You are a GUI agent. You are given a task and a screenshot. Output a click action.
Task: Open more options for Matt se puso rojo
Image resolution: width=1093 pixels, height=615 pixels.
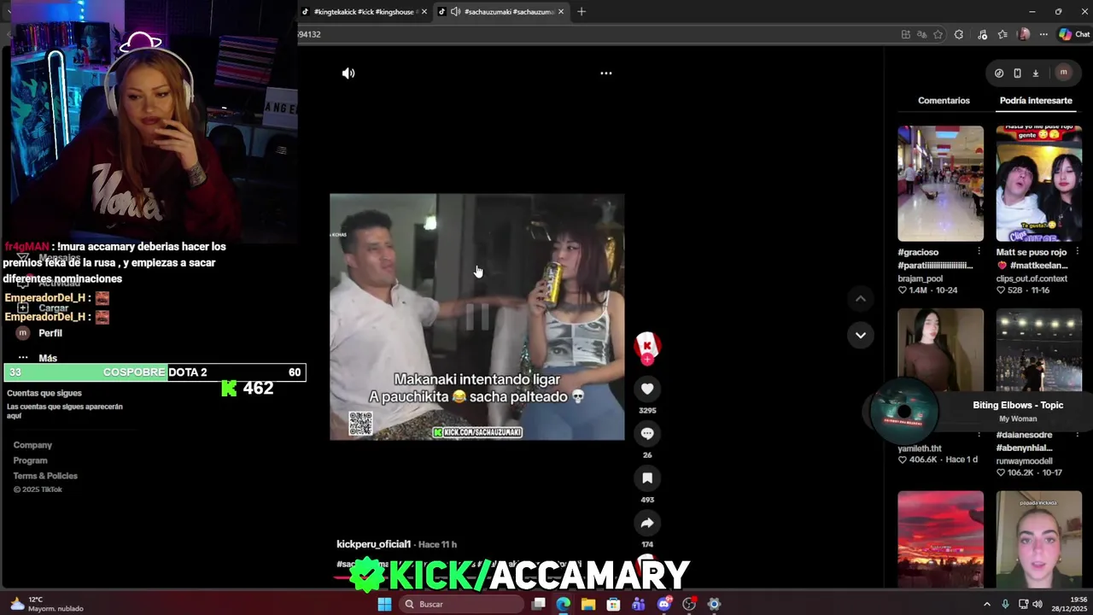point(1077,251)
